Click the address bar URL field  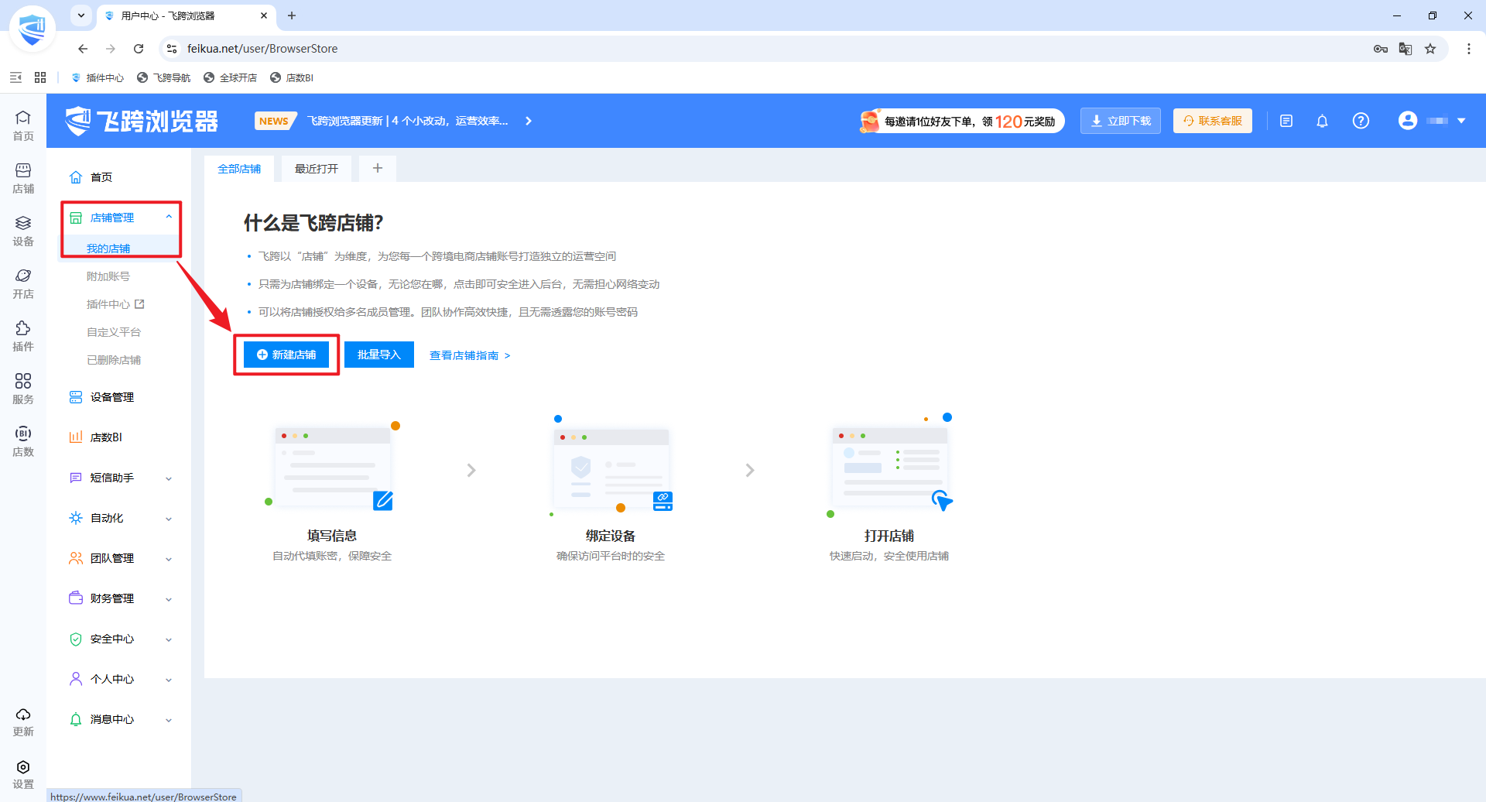(774, 49)
